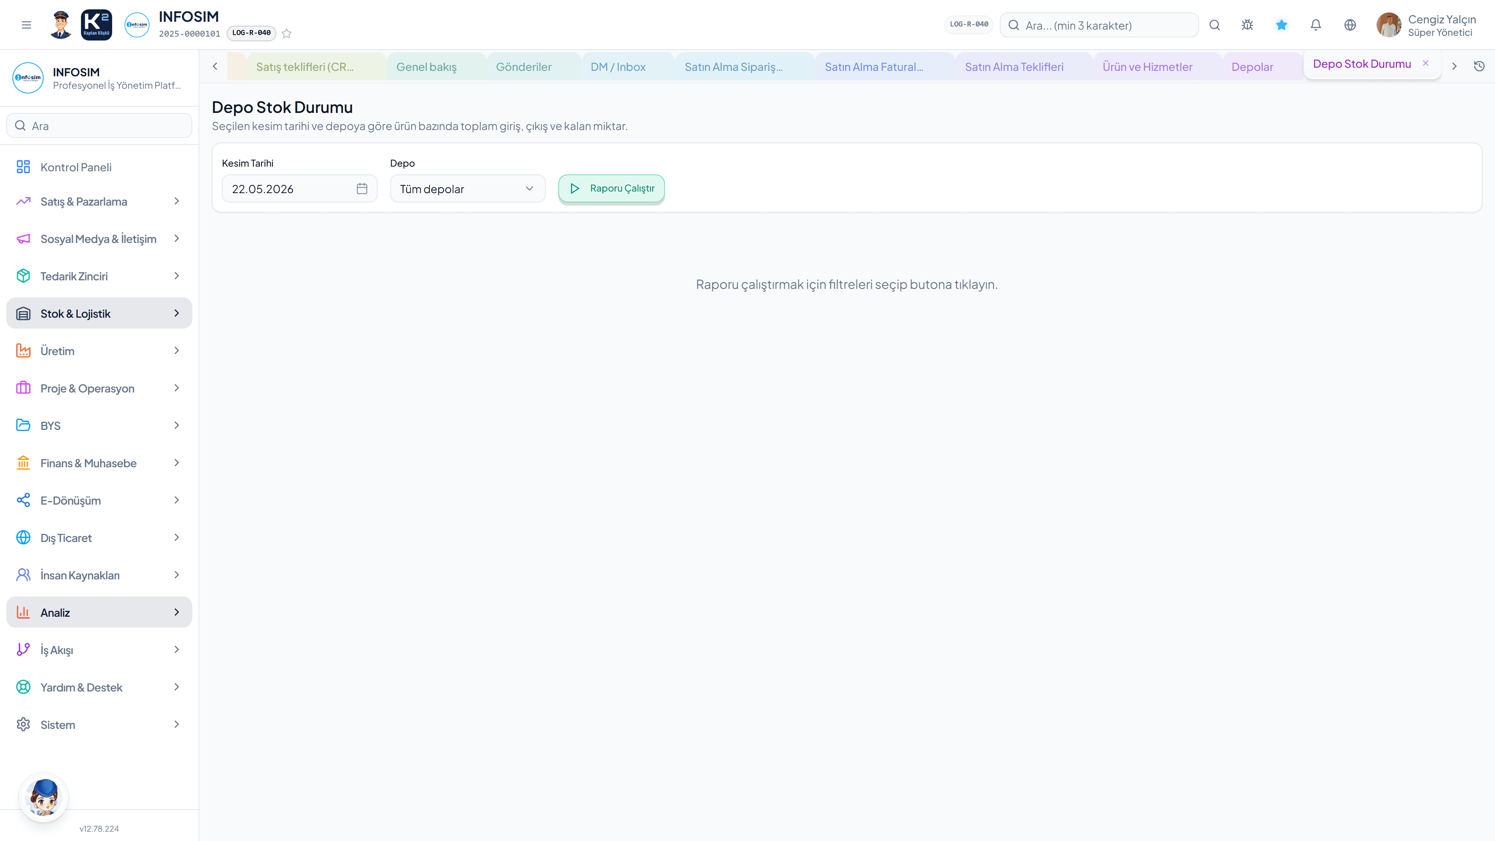1495x841 pixels.
Task: Click record number 2025-0000101
Action: tap(190, 33)
